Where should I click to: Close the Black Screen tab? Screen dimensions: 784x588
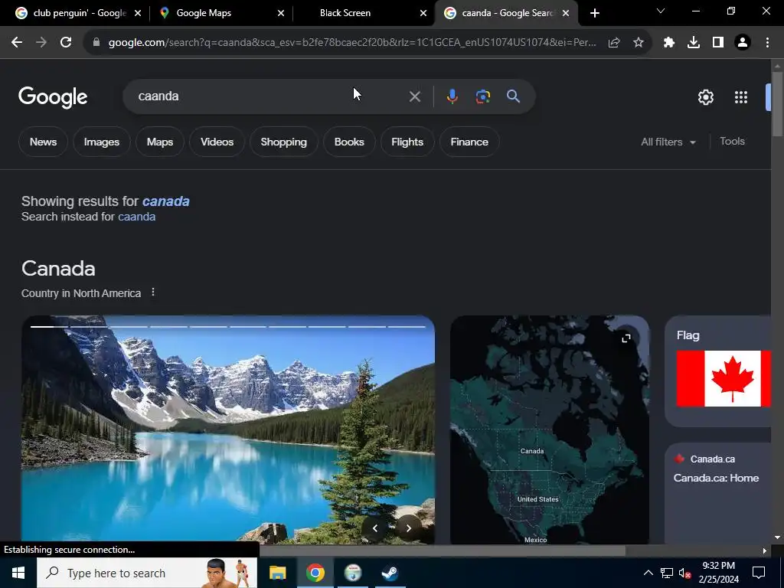(x=423, y=14)
